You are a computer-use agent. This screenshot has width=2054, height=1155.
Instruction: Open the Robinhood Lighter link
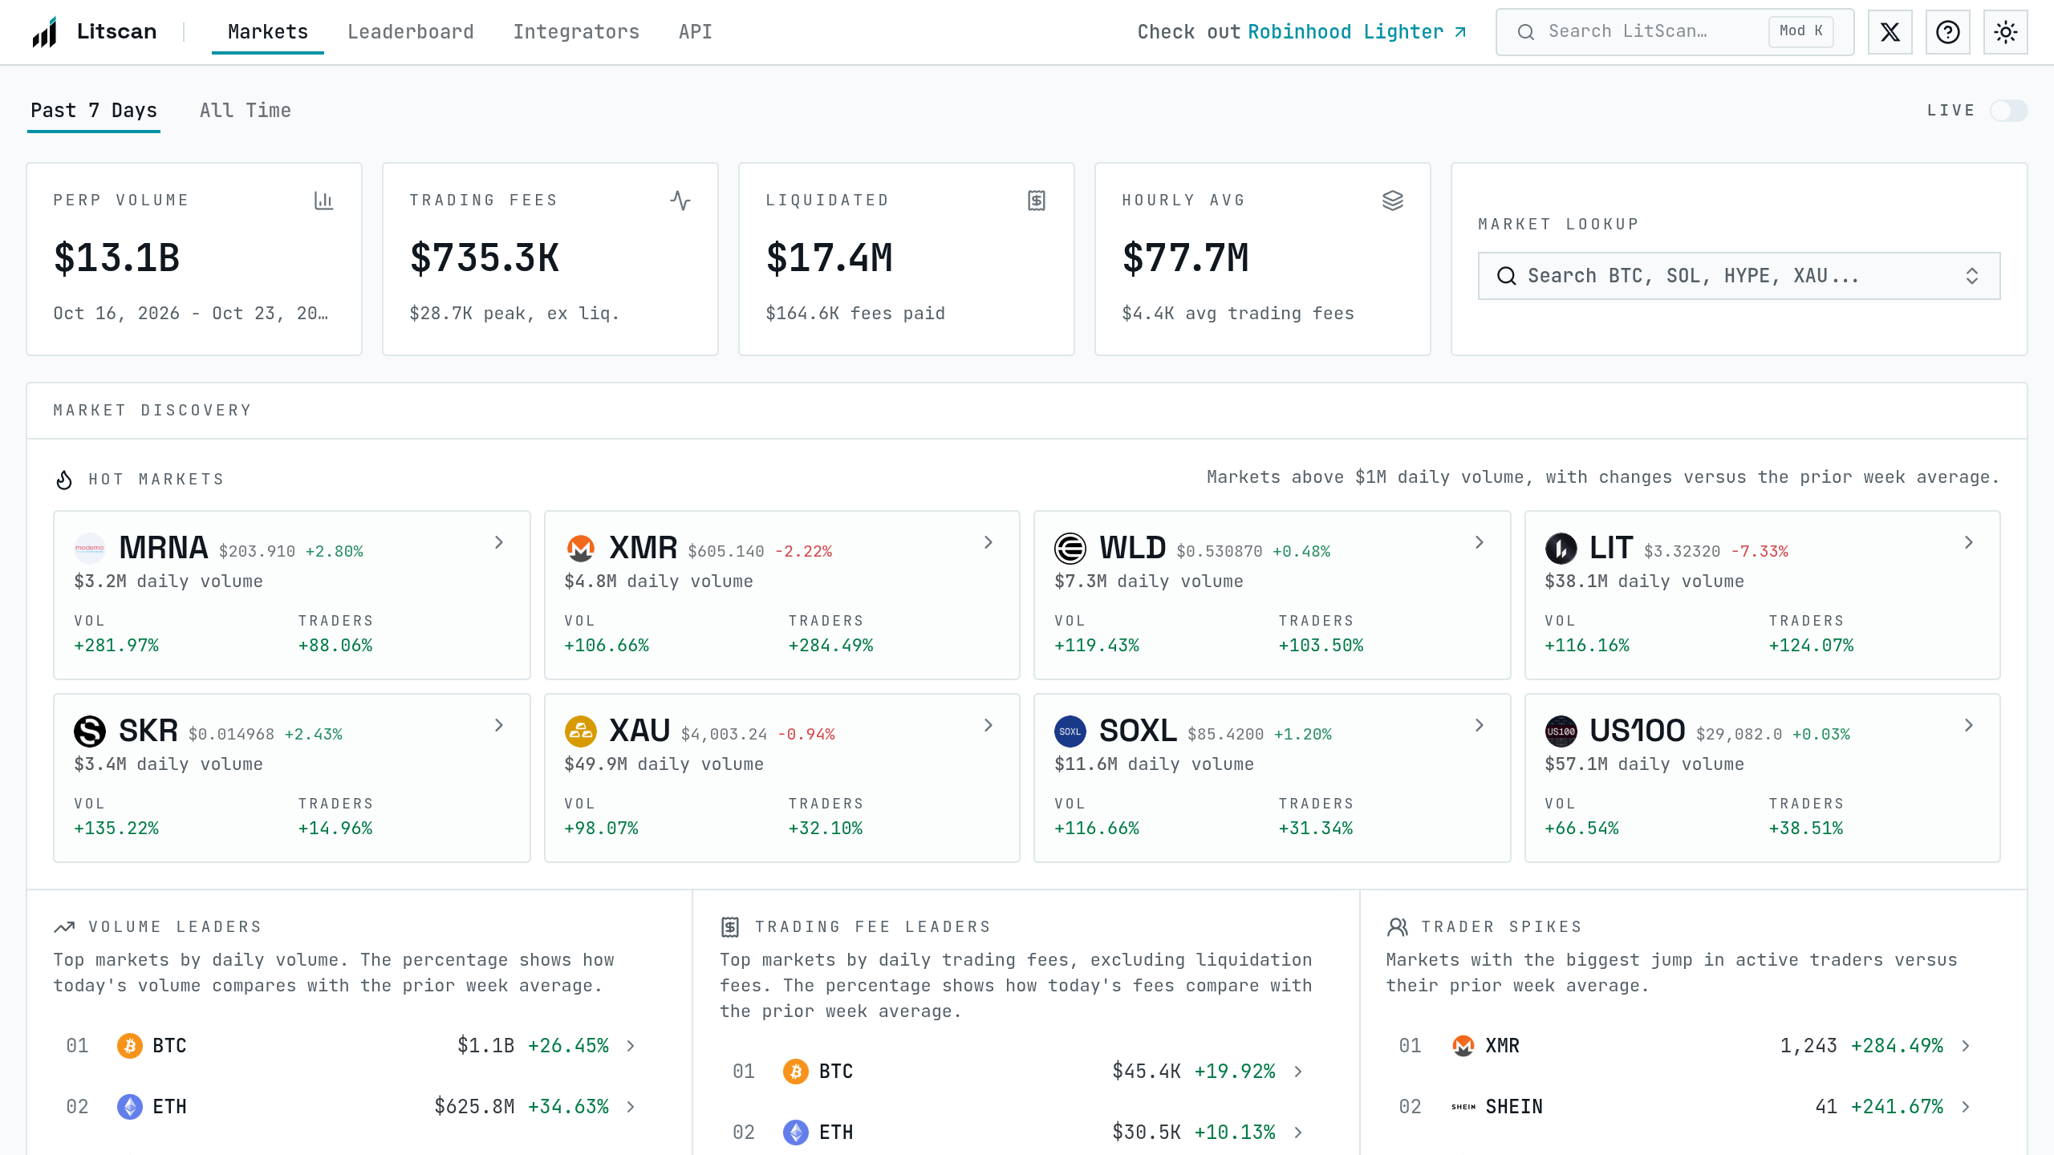(x=1358, y=32)
